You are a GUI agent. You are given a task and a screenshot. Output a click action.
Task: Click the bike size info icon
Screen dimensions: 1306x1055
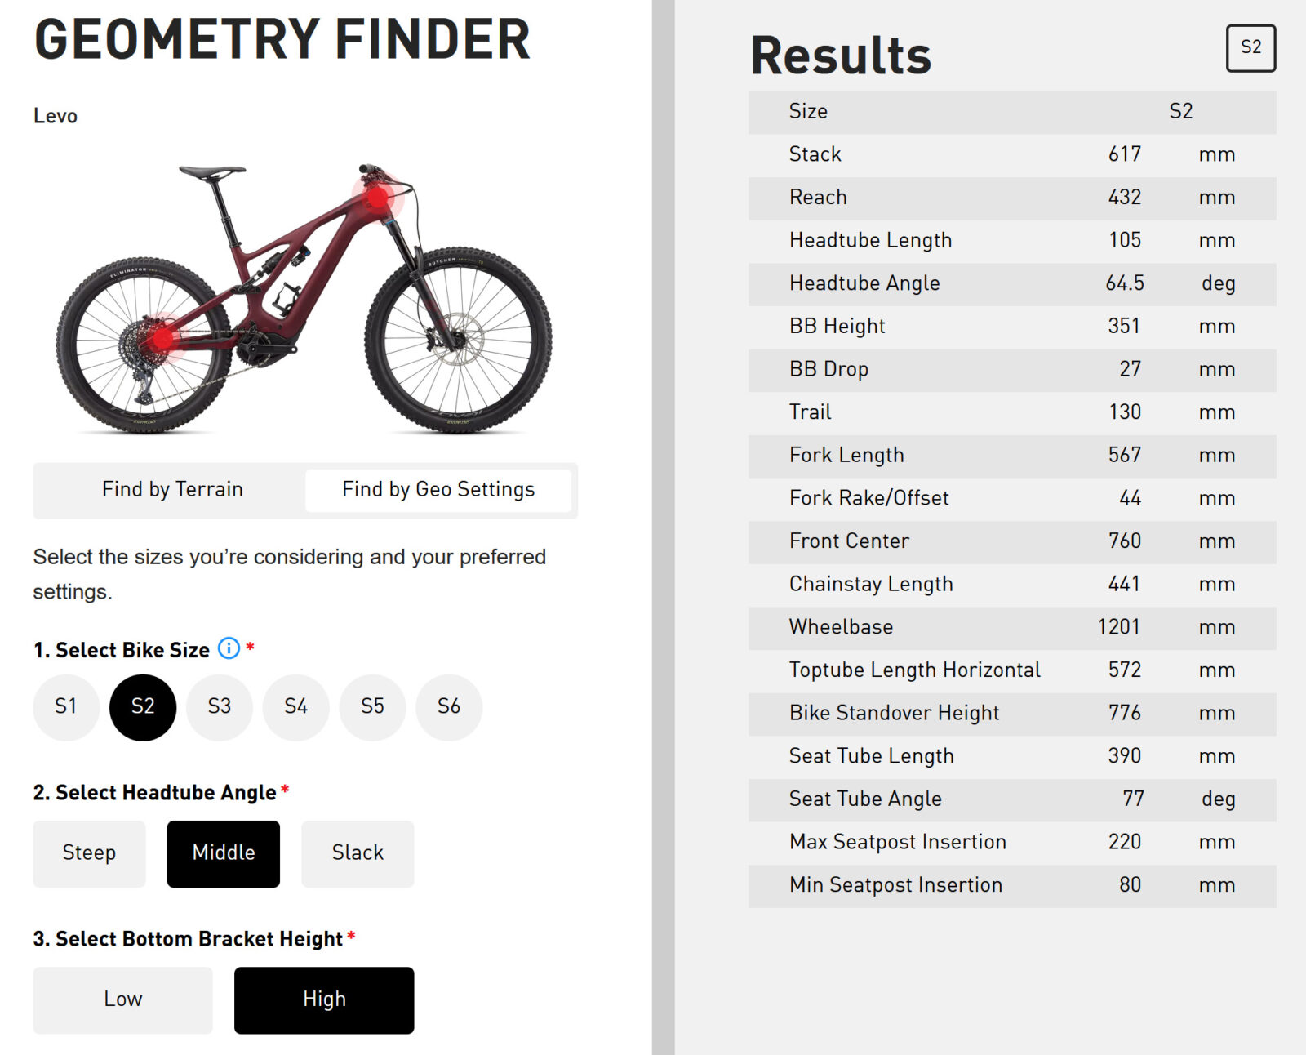tap(229, 648)
